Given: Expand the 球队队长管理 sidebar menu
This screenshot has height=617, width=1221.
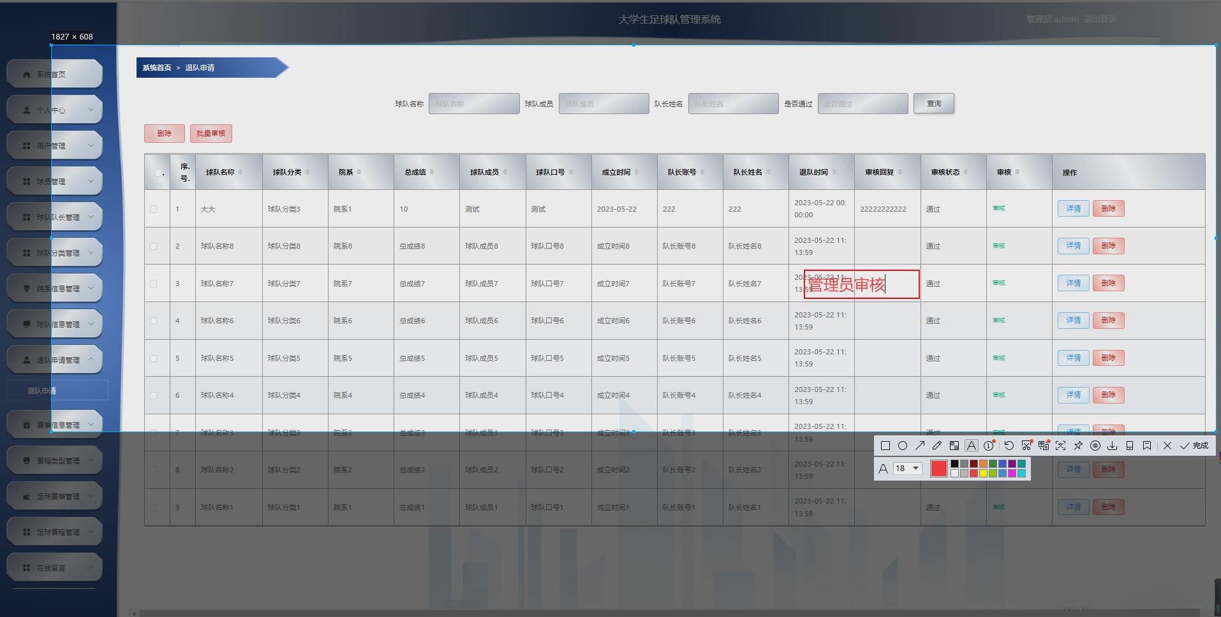Looking at the screenshot, I should pyautogui.click(x=54, y=217).
